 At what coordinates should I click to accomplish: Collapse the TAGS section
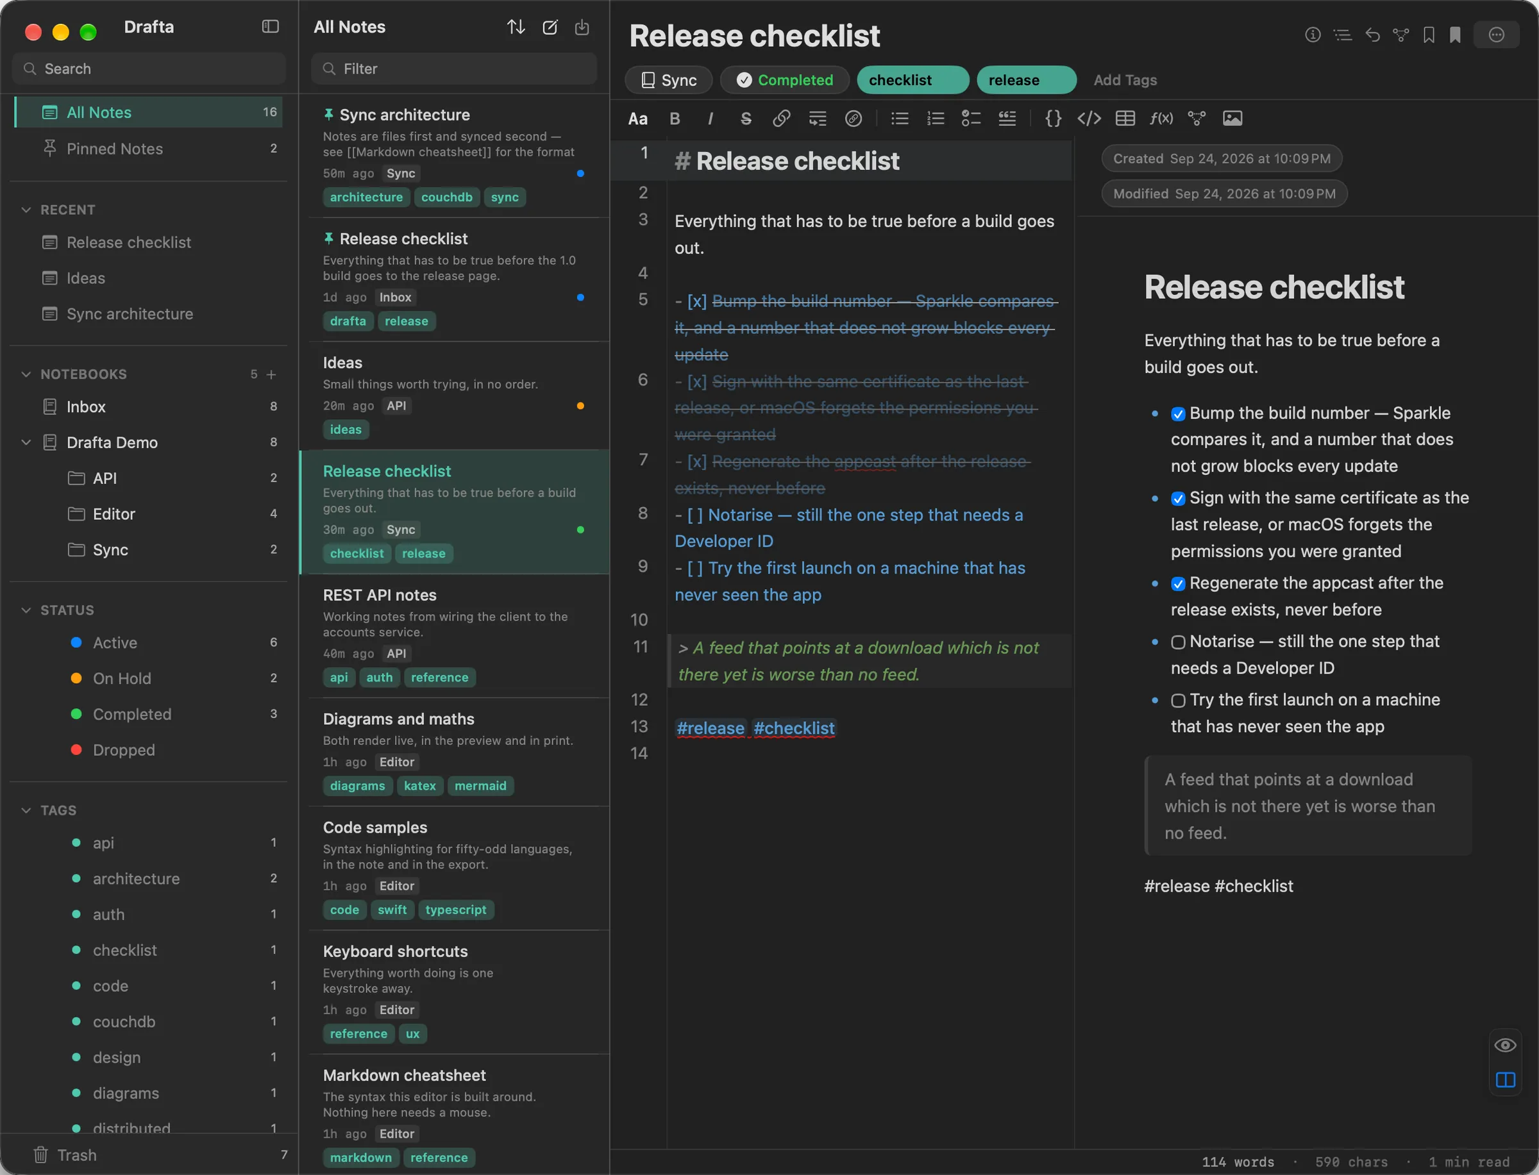click(26, 810)
